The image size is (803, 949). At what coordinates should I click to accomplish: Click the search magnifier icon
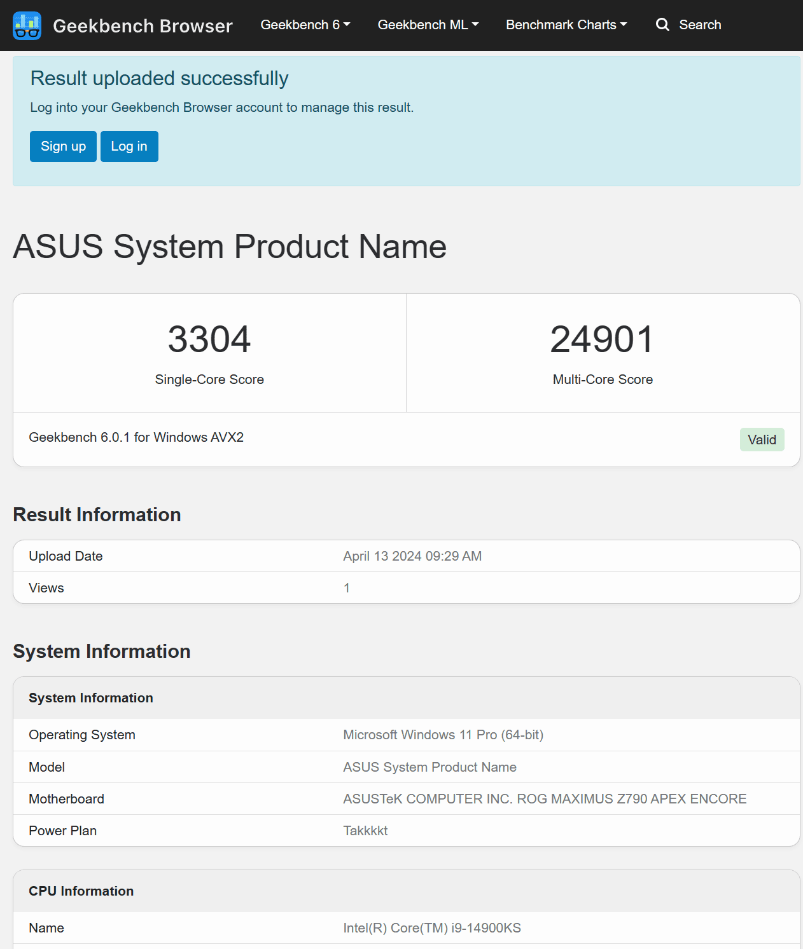click(x=662, y=25)
